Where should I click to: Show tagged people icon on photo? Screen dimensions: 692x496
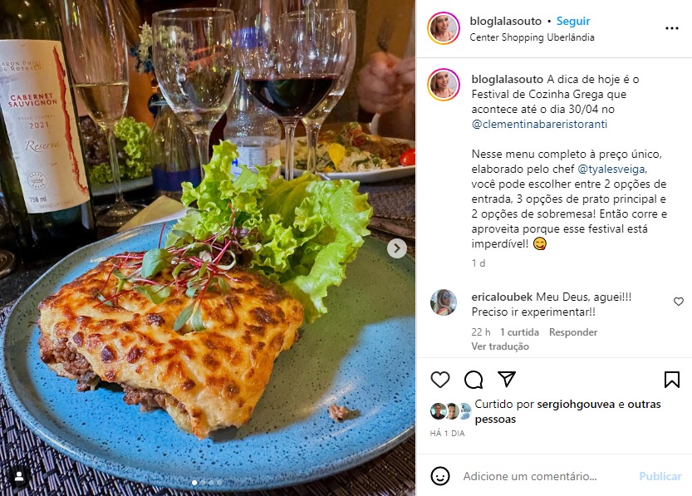click(x=19, y=477)
